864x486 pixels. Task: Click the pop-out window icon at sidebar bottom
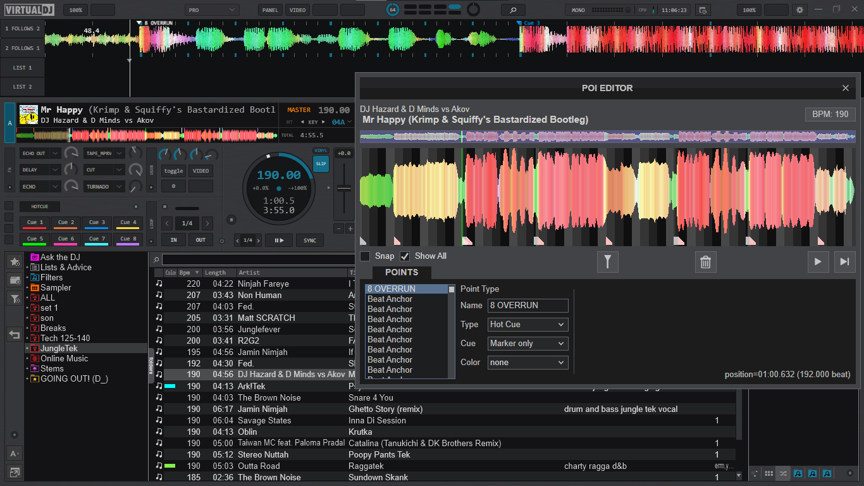(15, 471)
